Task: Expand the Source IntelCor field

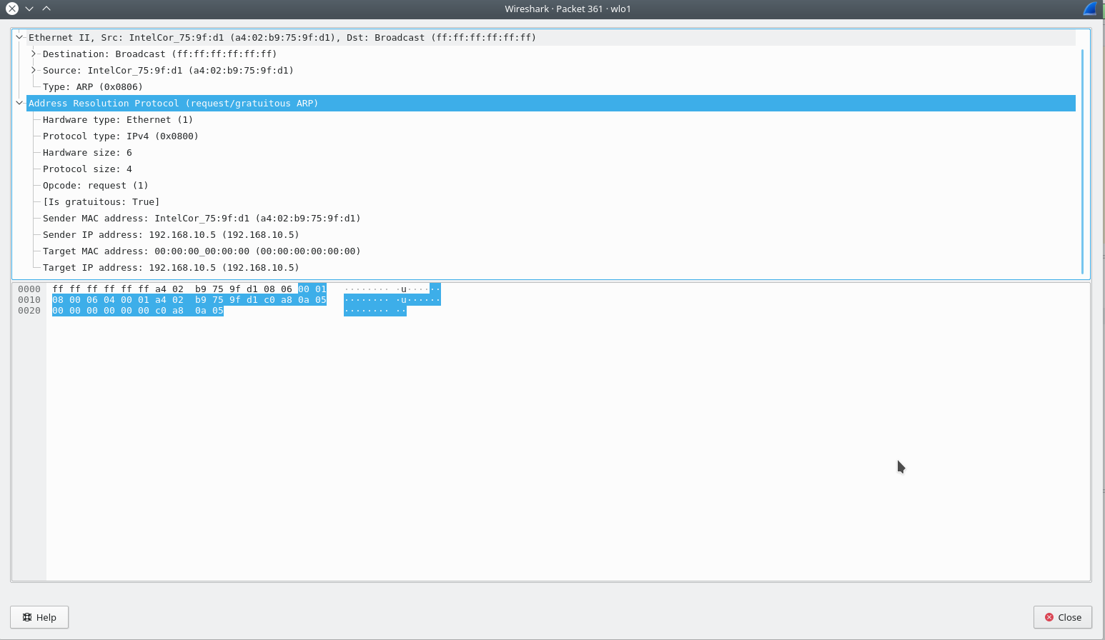Action: (x=33, y=70)
